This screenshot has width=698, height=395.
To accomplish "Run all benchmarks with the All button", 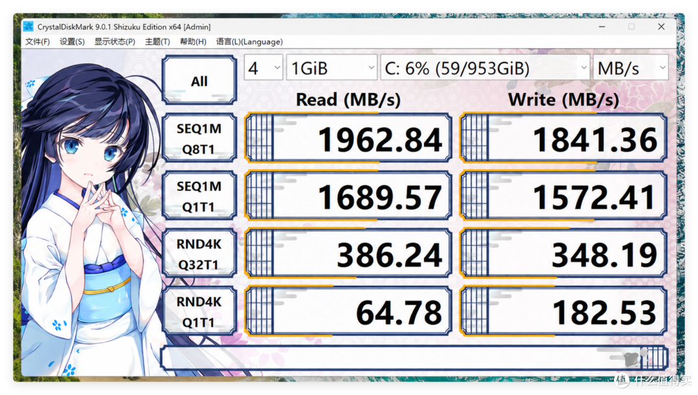I will point(200,81).
